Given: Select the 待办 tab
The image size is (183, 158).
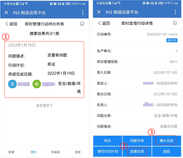Looking at the screenshot, I should pos(33,152).
